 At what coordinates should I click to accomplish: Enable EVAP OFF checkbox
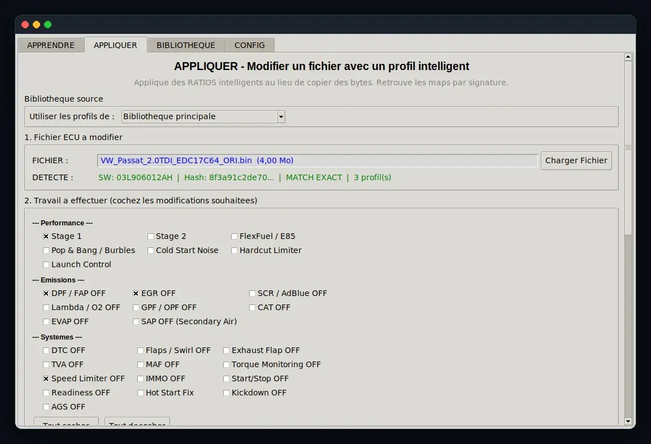(46, 321)
